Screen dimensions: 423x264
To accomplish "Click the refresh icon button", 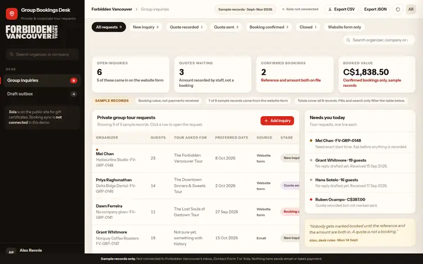I will pyautogui.click(x=398, y=9).
